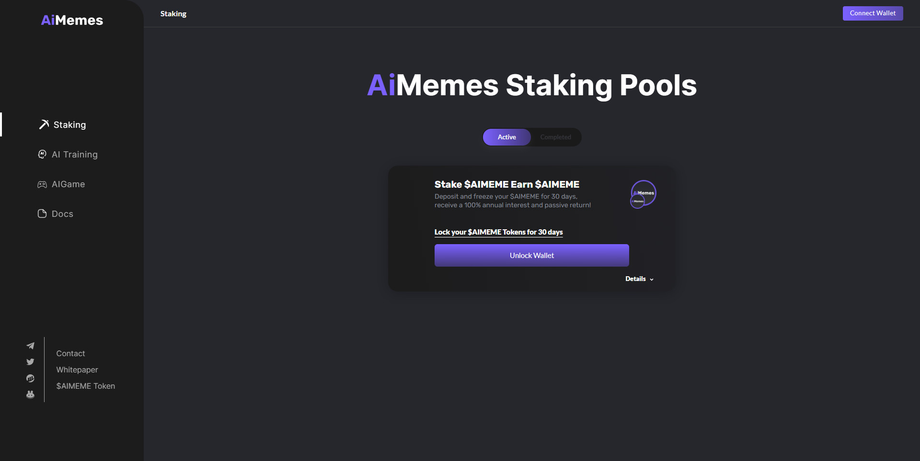The width and height of the screenshot is (920, 461).
Task: Open the Twitter bird icon link
Action: [x=30, y=362]
